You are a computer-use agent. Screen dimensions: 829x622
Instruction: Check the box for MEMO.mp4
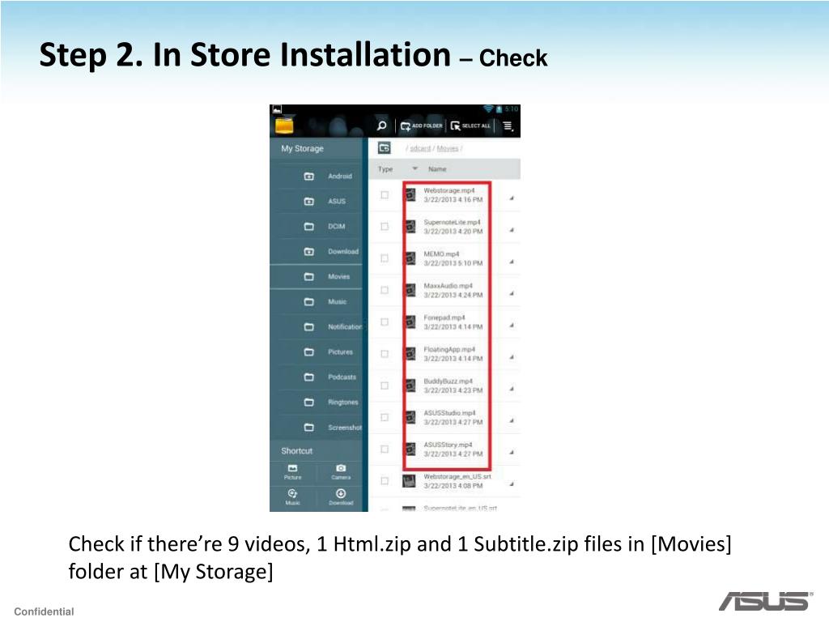click(385, 258)
